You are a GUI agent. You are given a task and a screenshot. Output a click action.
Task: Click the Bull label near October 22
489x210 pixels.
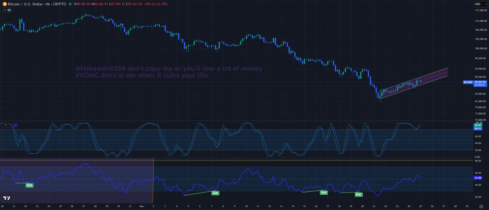(29, 185)
